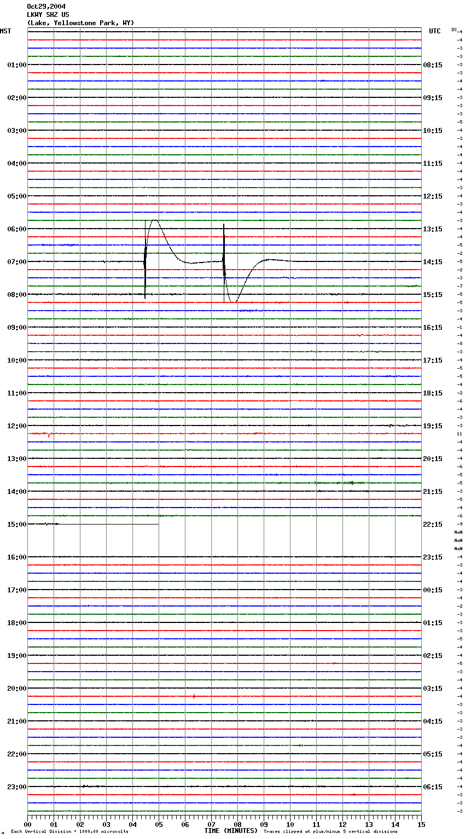Click the 14:15 UTC time label
This screenshot has height=839, width=465.
433,262
